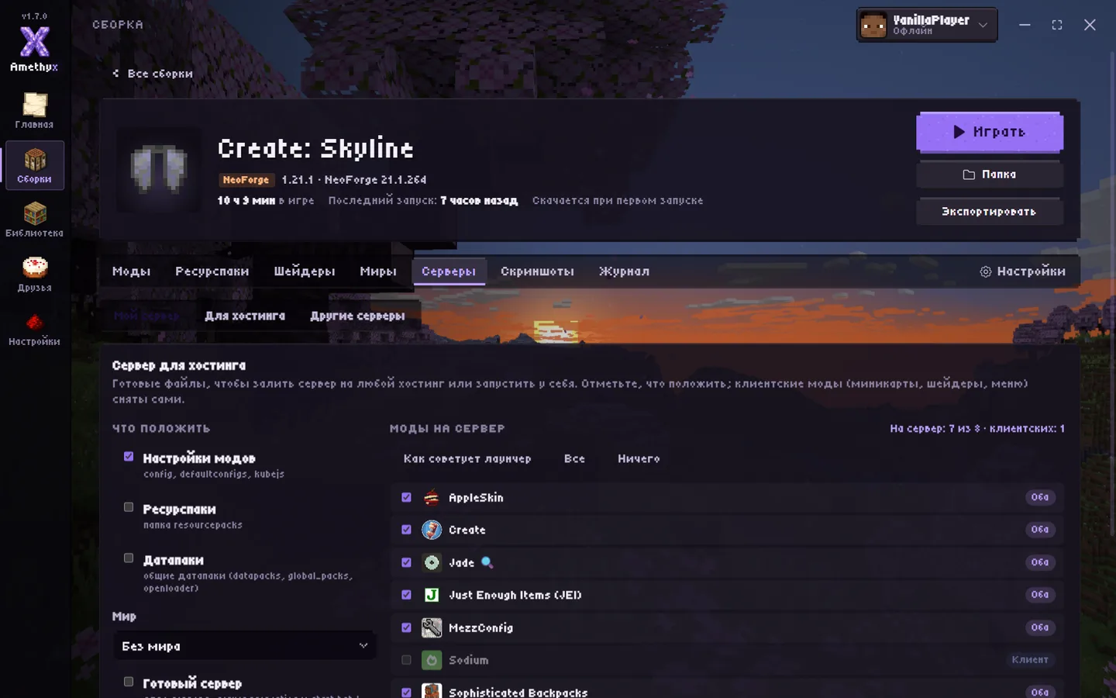Click the Just Enough Items mod icon

click(432, 596)
